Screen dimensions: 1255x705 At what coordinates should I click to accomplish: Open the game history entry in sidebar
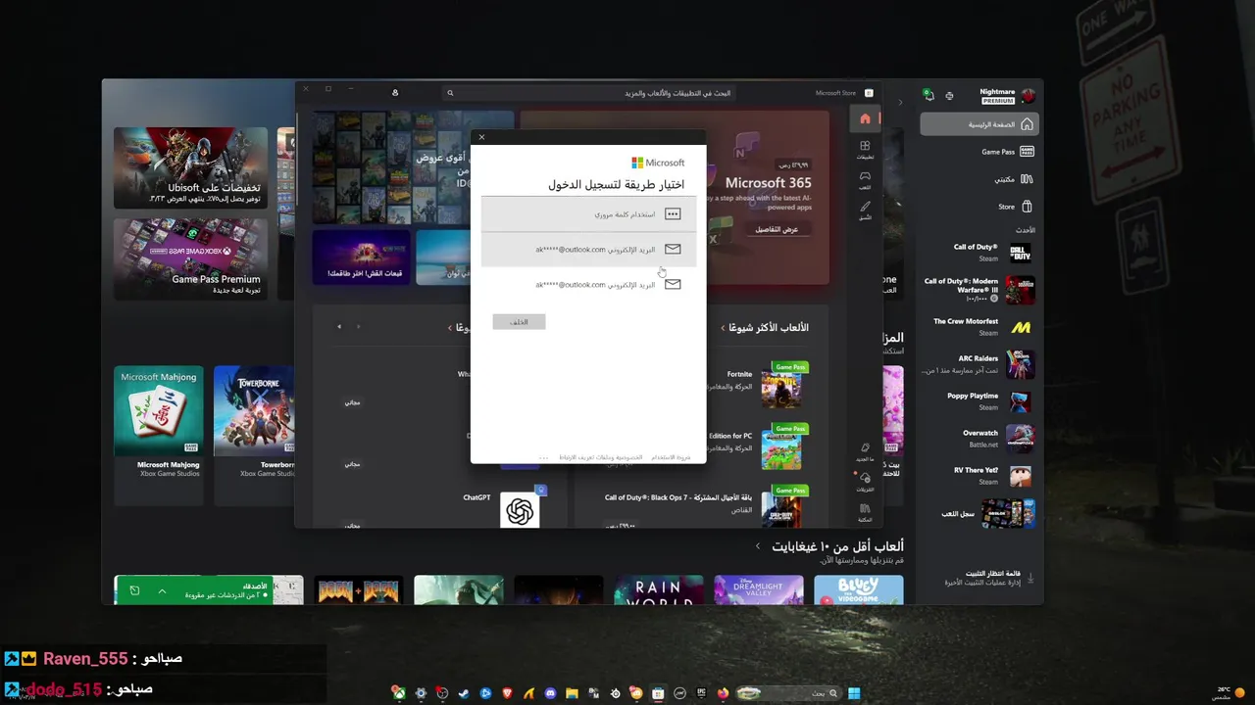click(x=988, y=513)
